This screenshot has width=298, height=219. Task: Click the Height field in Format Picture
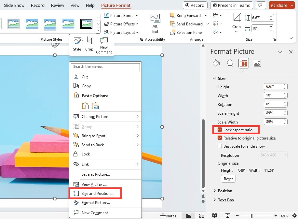point(276,87)
